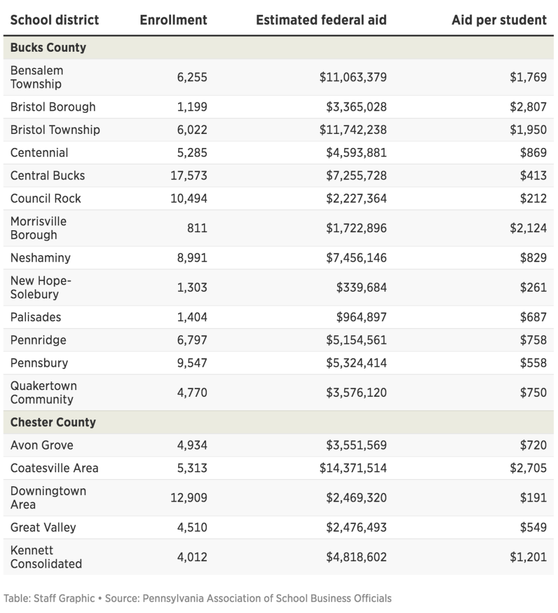Select the New Hope-Solebury district name
Viewport: 558px width, 613px height.
pos(40,287)
